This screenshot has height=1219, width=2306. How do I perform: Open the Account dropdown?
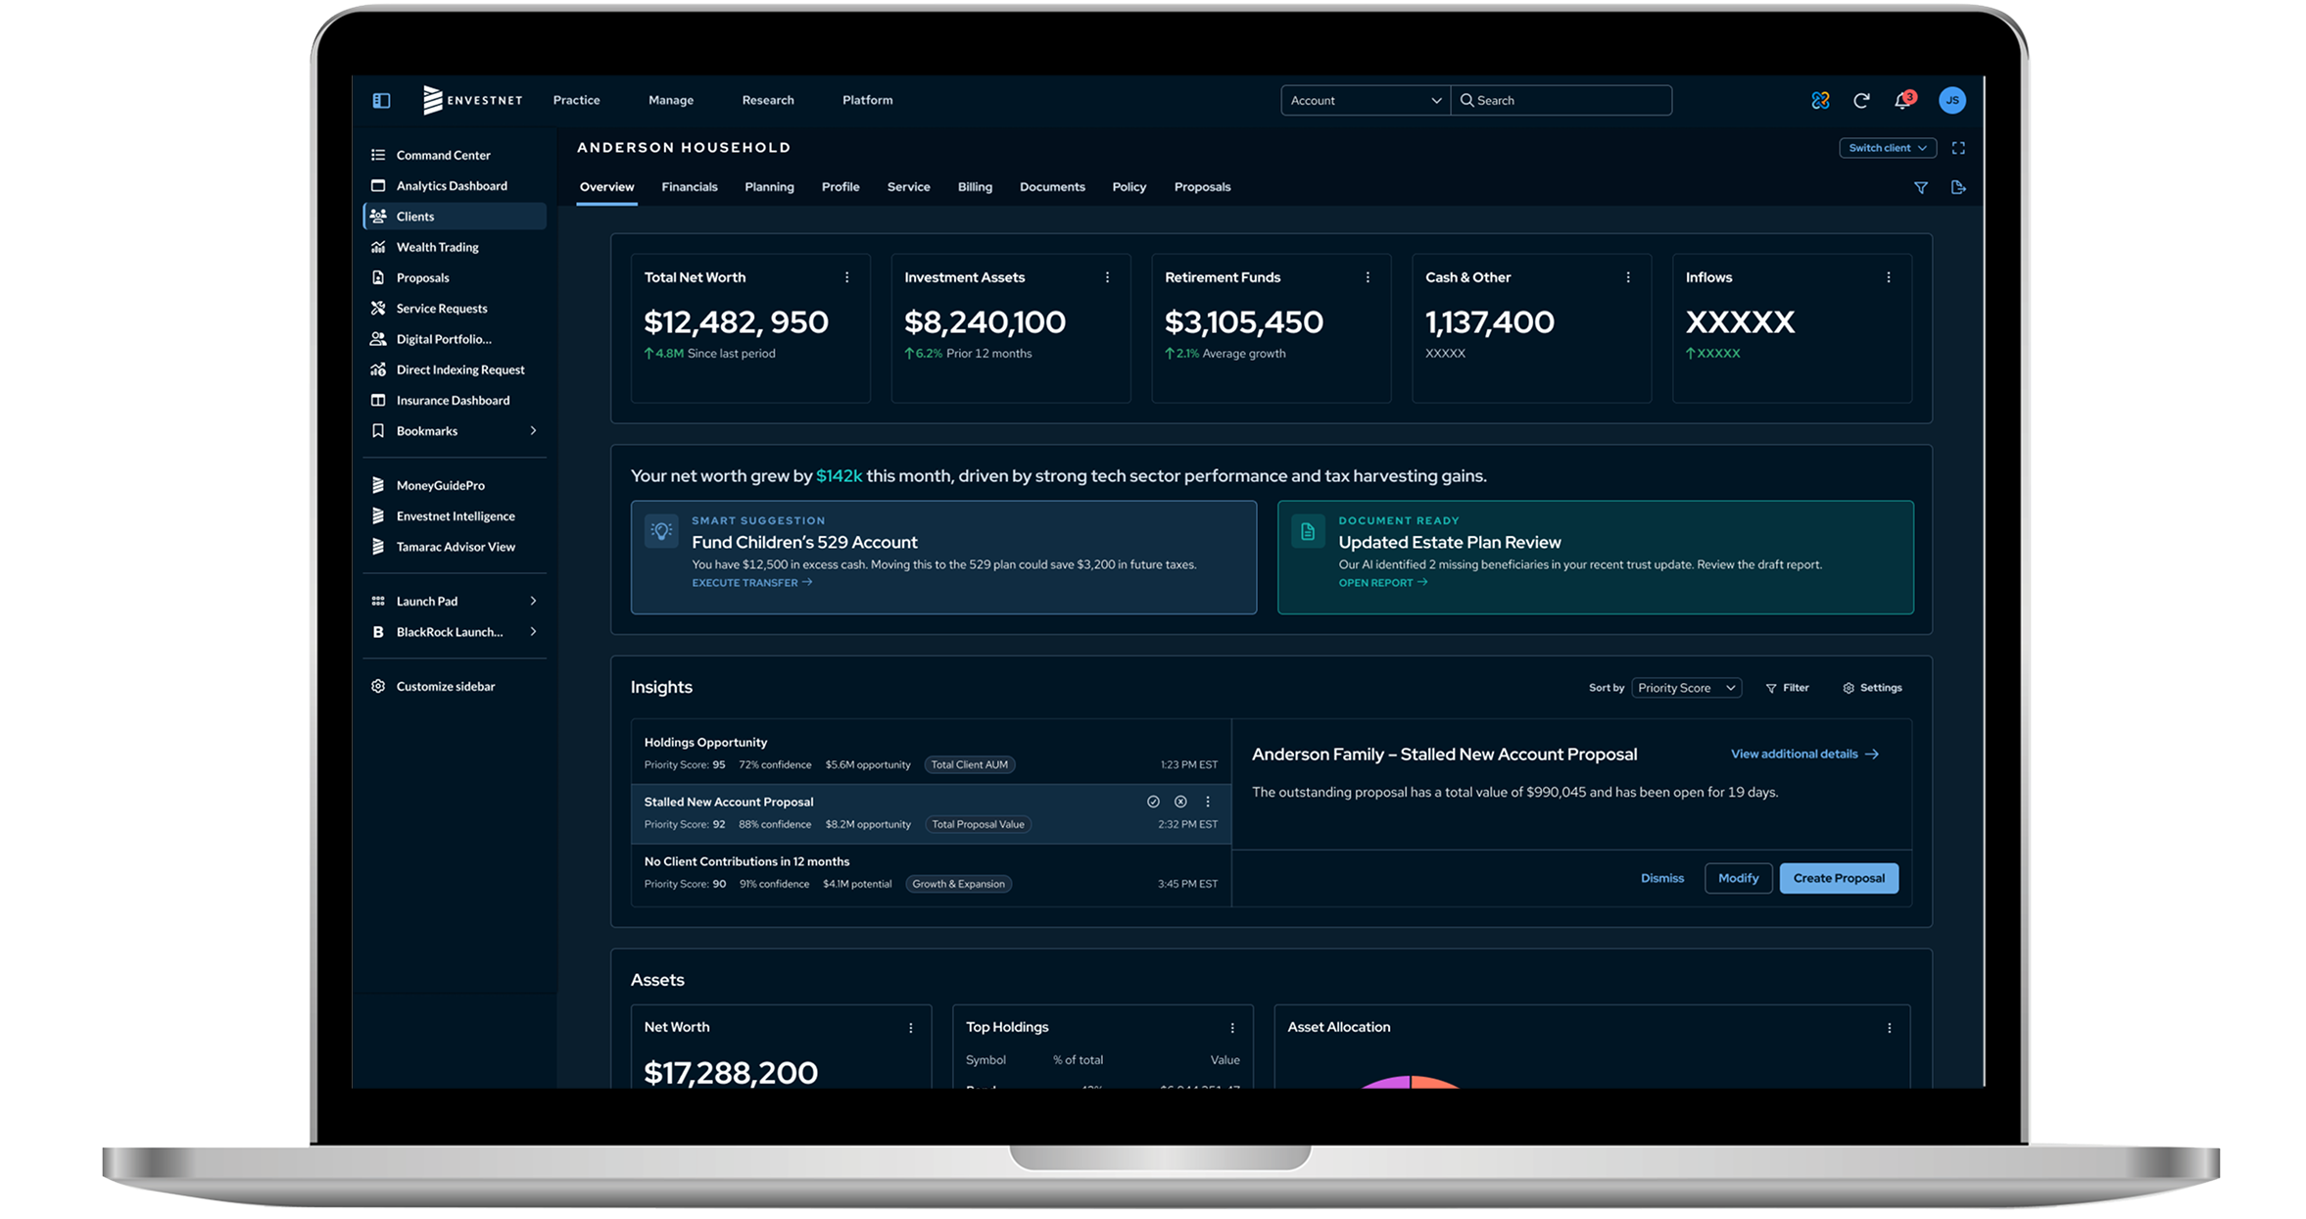click(x=1365, y=100)
